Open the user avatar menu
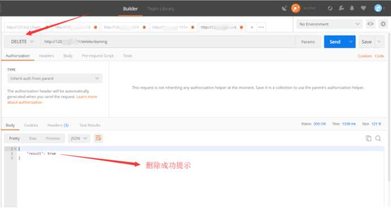This screenshot has width=391, height=208. coord(379,9)
